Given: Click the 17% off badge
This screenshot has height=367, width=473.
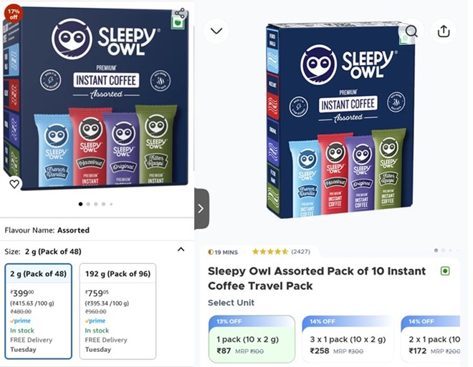Looking at the screenshot, I should (14, 14).
